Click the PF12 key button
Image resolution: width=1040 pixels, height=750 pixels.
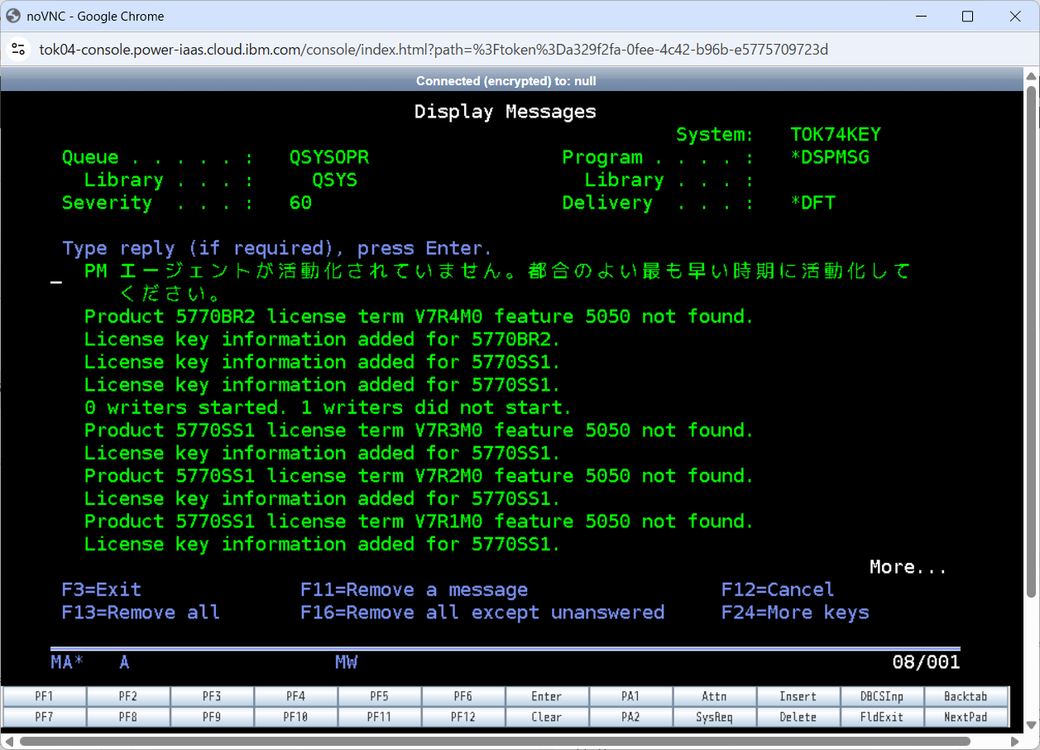pos(463,717)
